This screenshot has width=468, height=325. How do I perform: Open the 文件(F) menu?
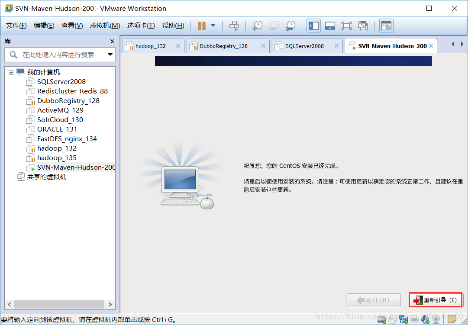tap(16, 26)
